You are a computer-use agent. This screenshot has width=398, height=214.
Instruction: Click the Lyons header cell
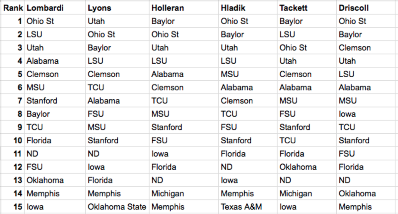[x=117, y=8]
